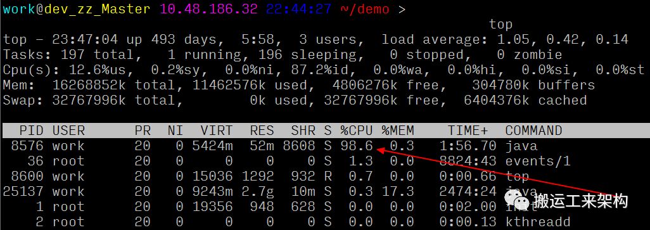Click the SHR column header

pyautogui.click(x=303, y=131)
